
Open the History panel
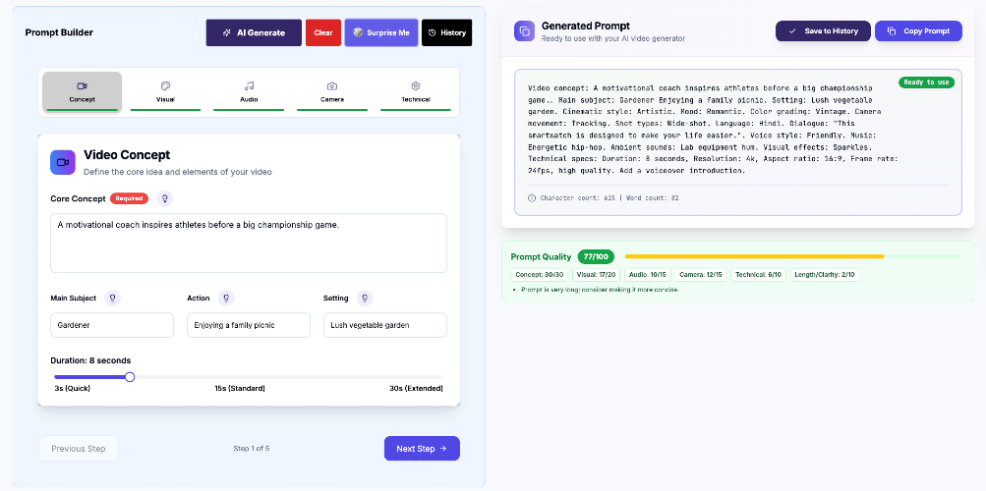[446, 32]
